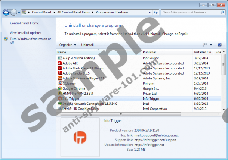Image resolution: width=228 pixels, height=160 pixels.
Task: Click the Back navigation arrow
Action: [x=6, y=12]
